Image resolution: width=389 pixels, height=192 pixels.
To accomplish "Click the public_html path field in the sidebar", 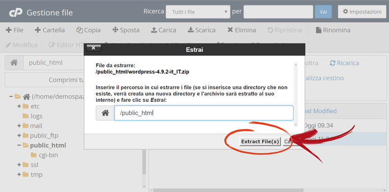I will [54, 63].
